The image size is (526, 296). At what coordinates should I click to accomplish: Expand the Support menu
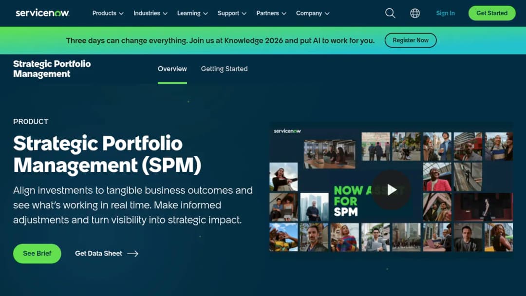(232, 13)
